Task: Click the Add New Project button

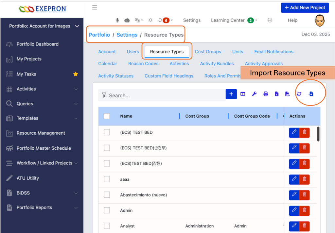Action: [305, 8]
